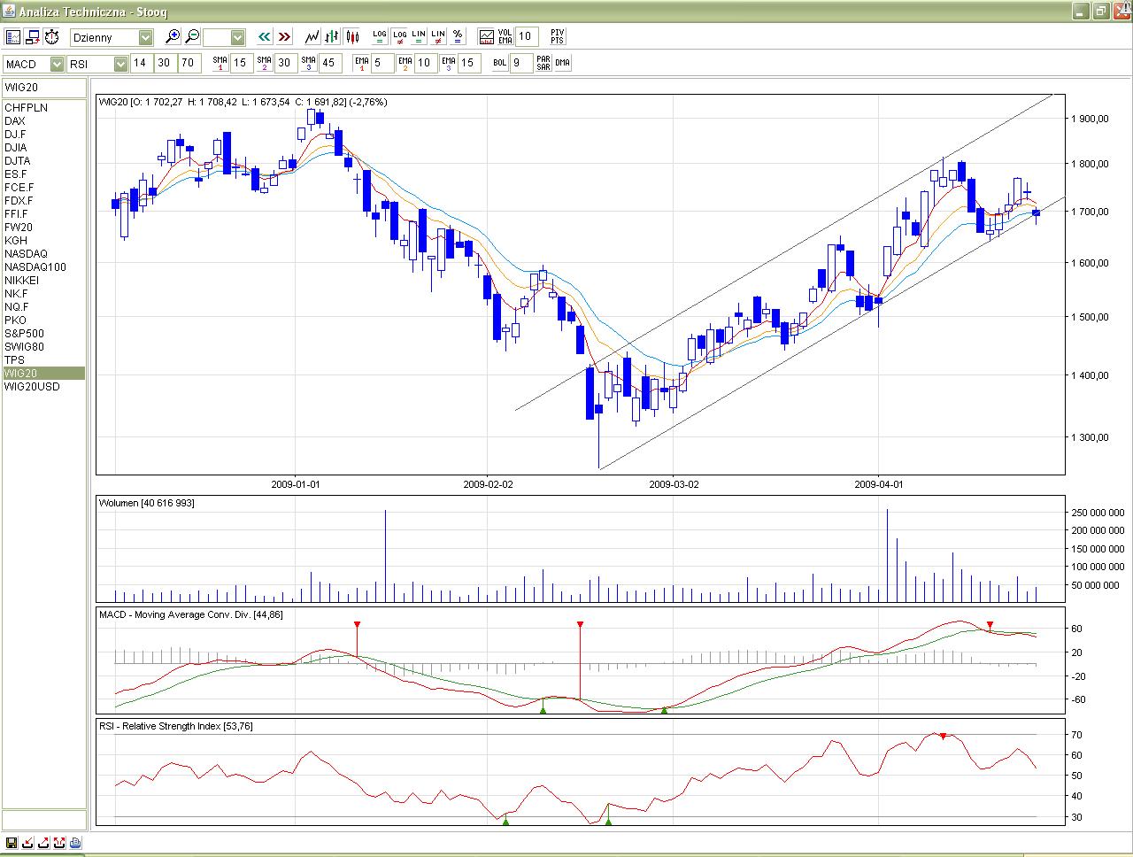This screenshot has width=1133, height=857.
Task: Select NASDAQ100 in the symbol list
Action: (x=35, y=267)
